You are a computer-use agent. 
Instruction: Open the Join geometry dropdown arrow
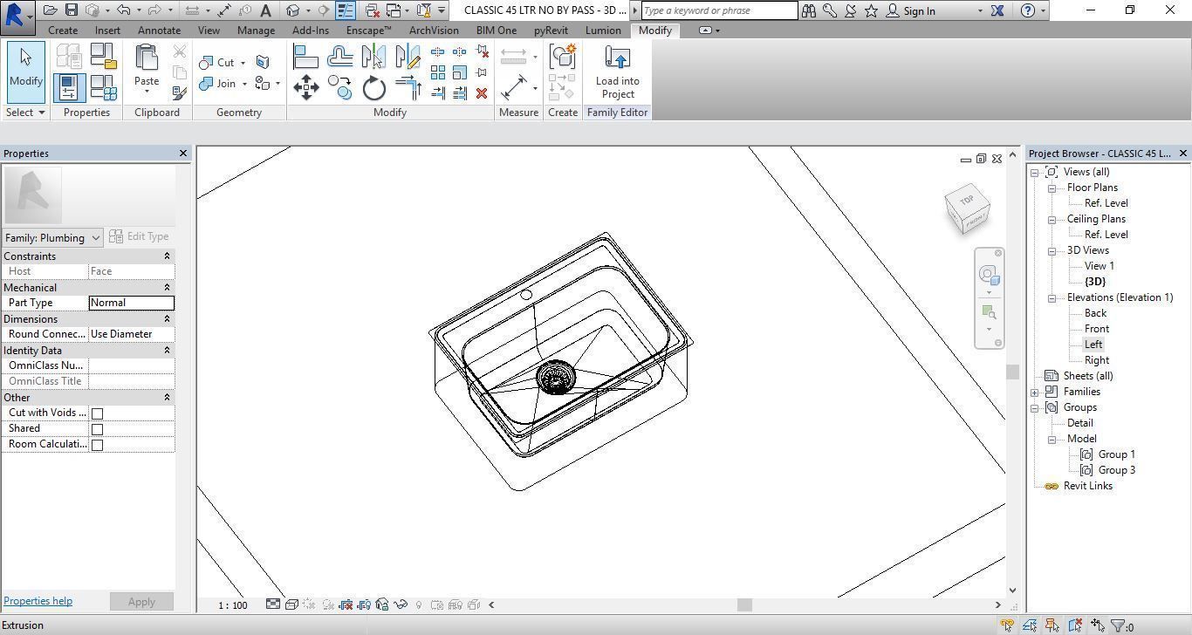pos(244,84)
